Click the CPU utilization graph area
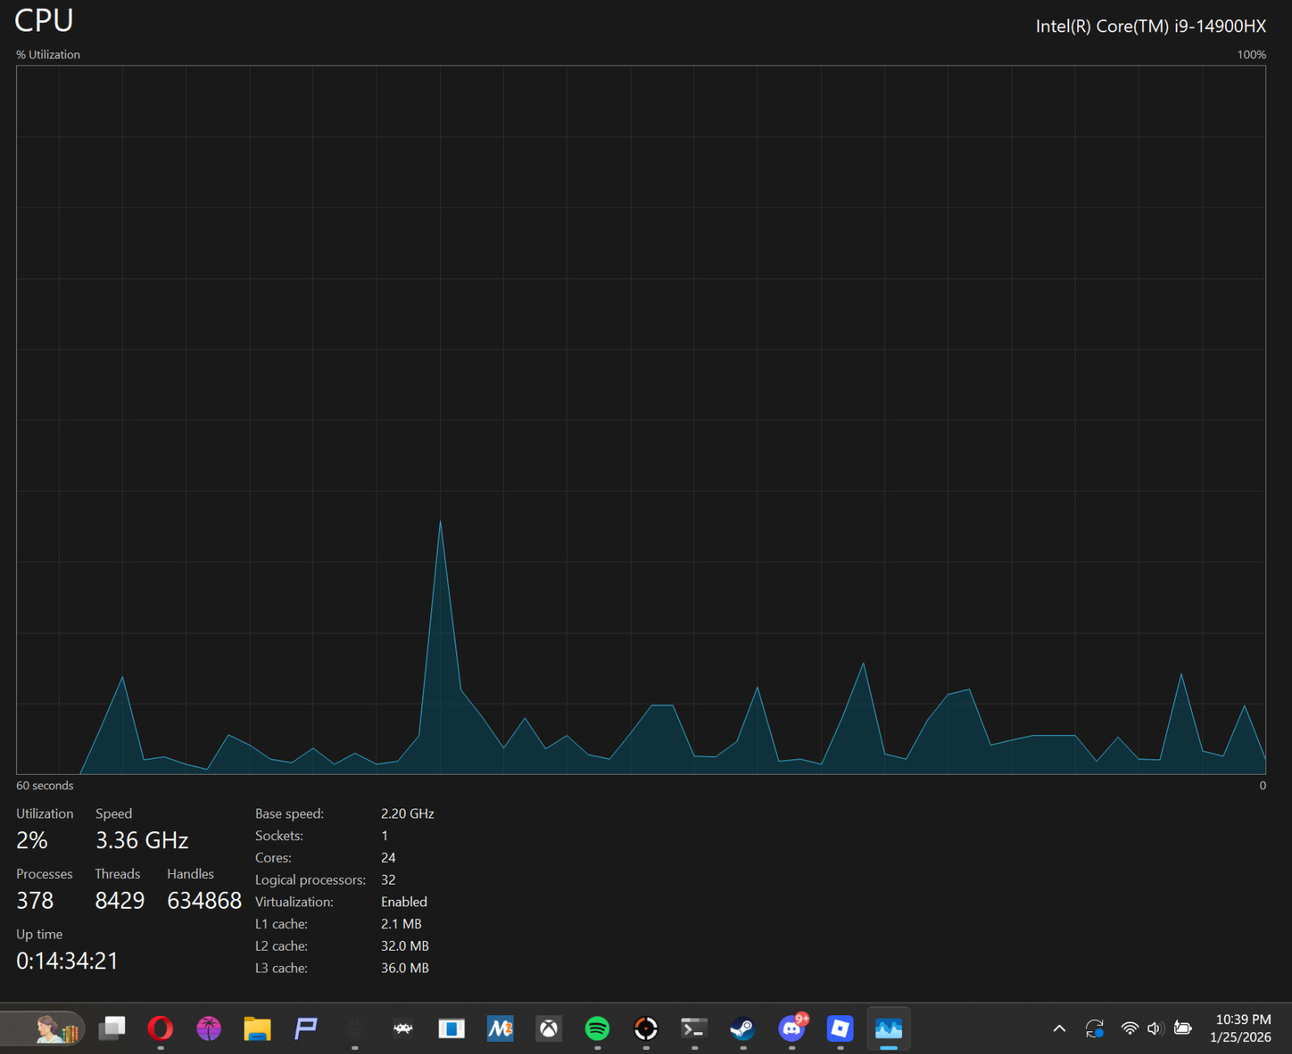 pyautogui.click(x=641, y=420)
